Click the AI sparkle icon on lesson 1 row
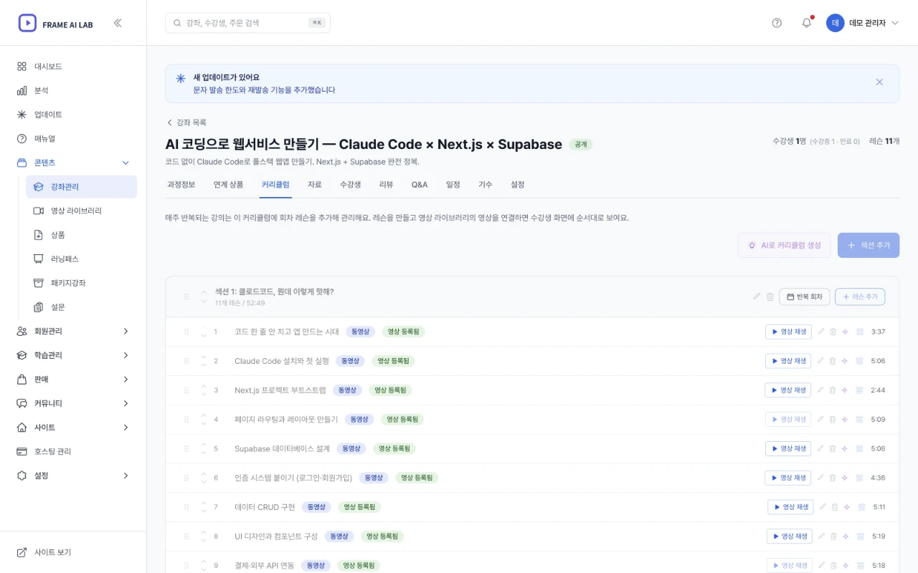The width and height of the screenshot is (918, 573). click(x=845, y=332)
